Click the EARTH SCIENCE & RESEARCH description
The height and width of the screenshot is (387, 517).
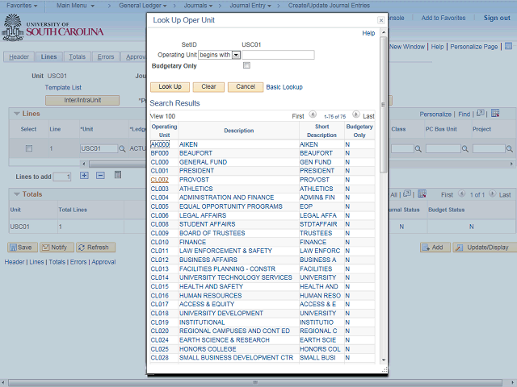tap(225, 340)
